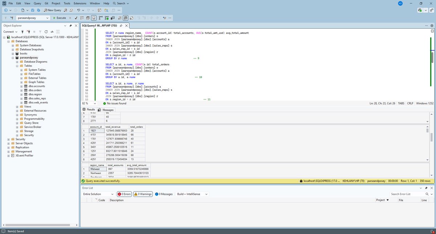
Task: Click the Save All icon
Action: pos(39,10)
